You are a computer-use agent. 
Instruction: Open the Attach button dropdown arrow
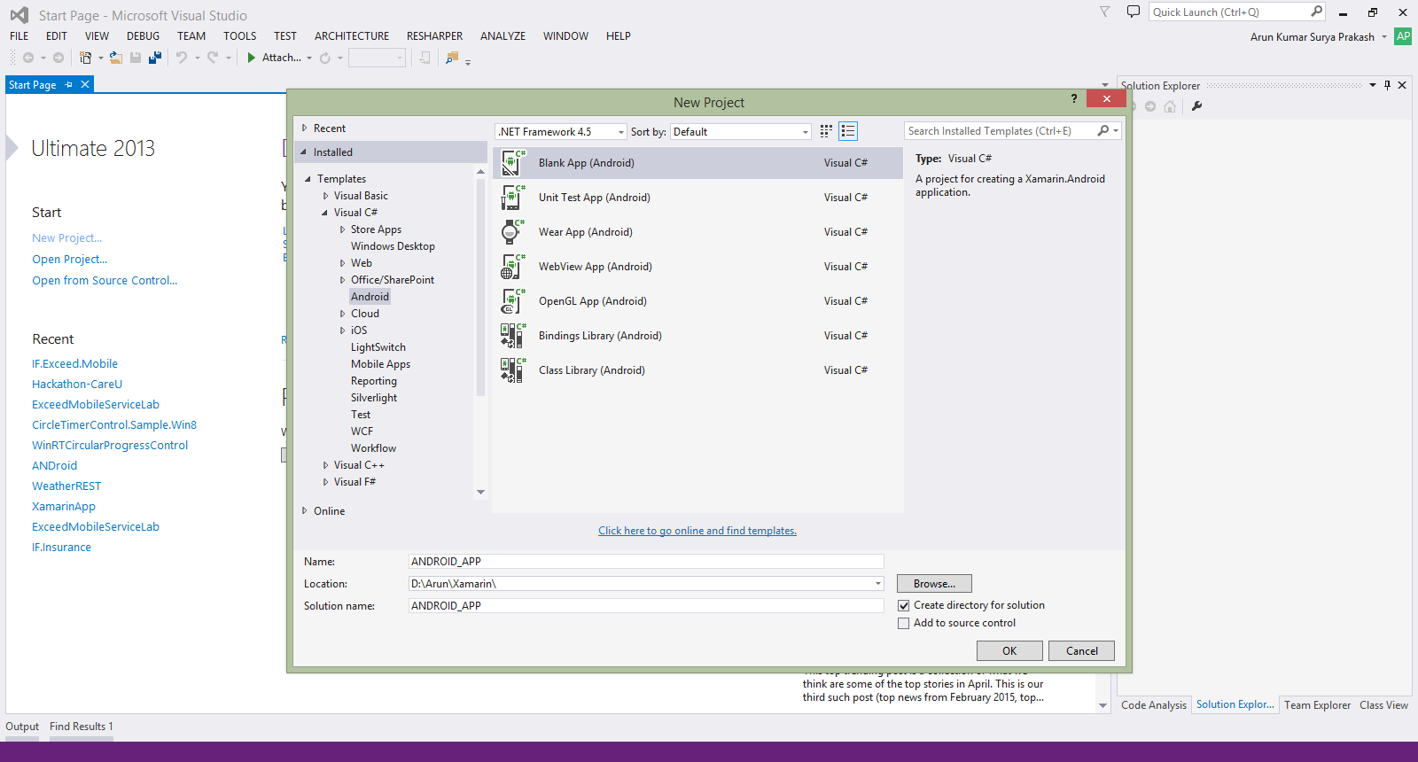pos(309,58)
